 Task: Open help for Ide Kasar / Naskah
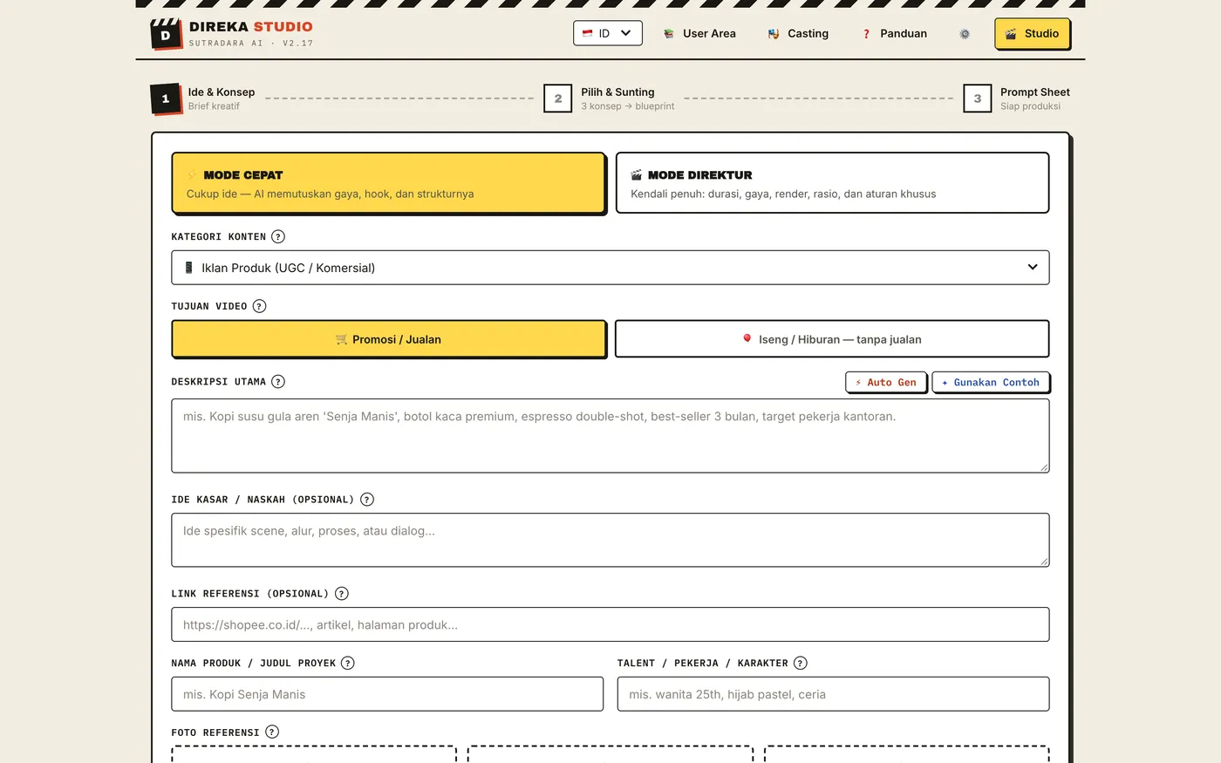[x=367, y=500]
